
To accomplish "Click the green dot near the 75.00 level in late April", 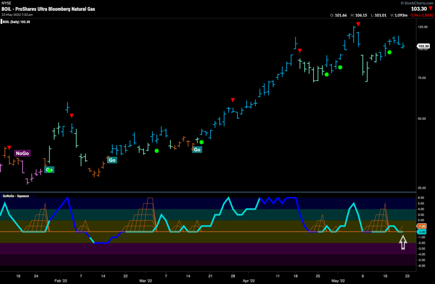I will (x=327, y=74).
